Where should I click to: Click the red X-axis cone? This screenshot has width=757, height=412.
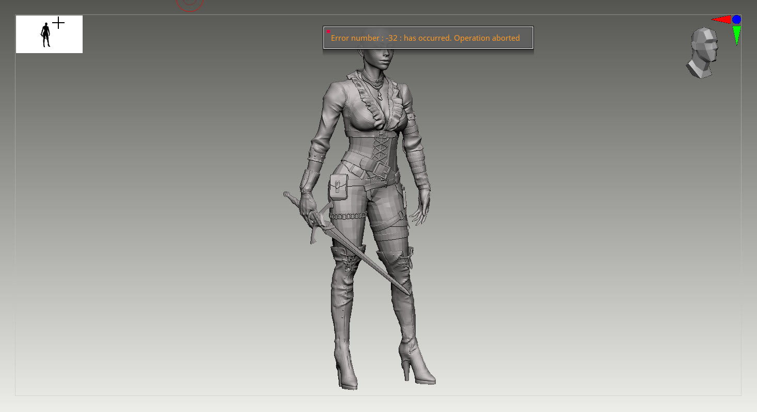pyautogui.click(x=721, y=20)
